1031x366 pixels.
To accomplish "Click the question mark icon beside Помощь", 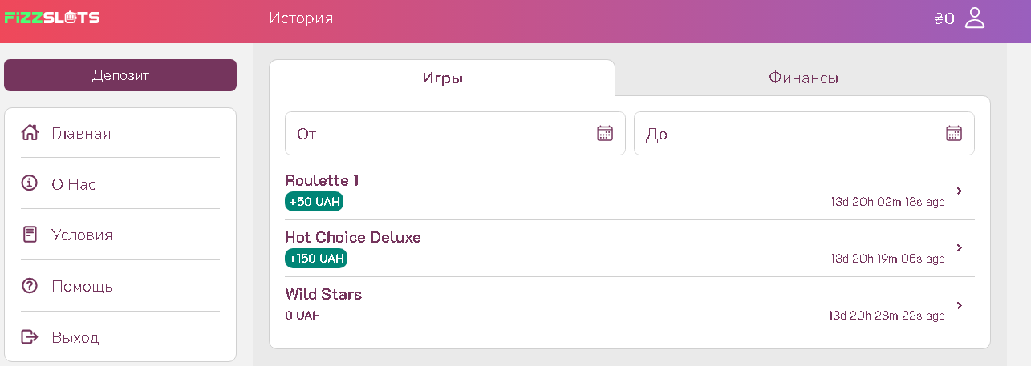I will click(x=30, y=286).
